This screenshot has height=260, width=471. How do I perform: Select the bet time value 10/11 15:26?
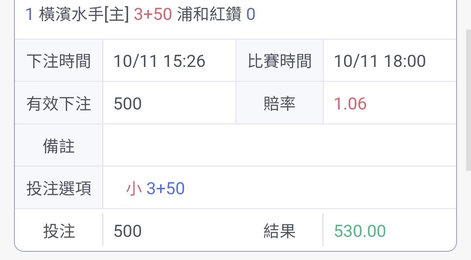click(x=160, y=61)
